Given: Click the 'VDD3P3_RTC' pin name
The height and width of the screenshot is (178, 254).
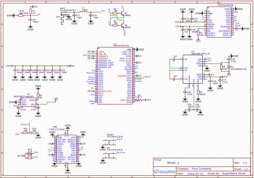Looking at the screenshot, I should click(x=105, y=91).
